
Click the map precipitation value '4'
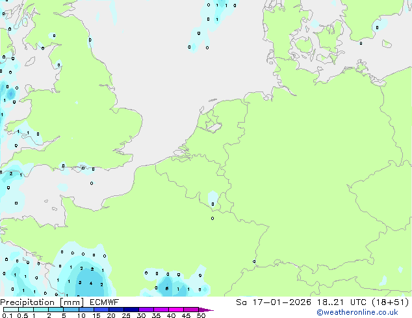click(90, 284)
